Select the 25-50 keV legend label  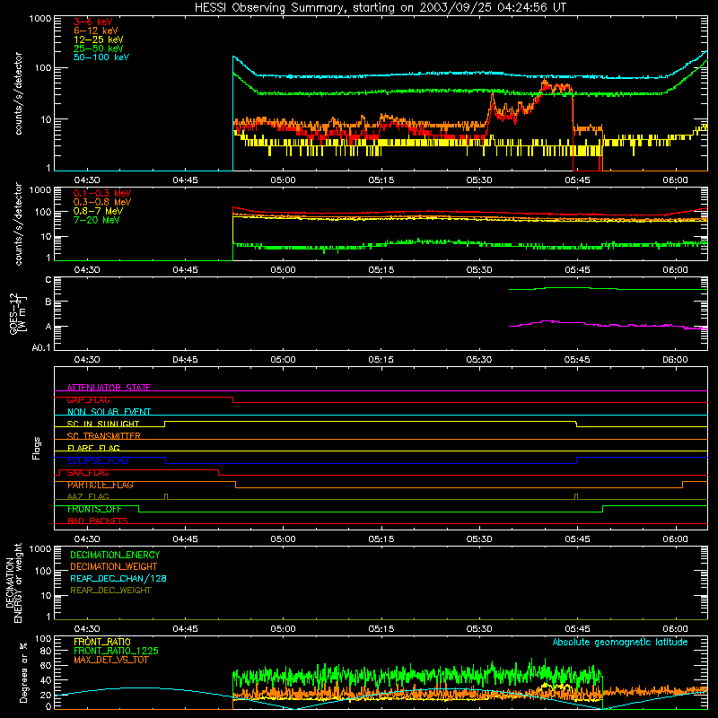(x=99, y=48)
